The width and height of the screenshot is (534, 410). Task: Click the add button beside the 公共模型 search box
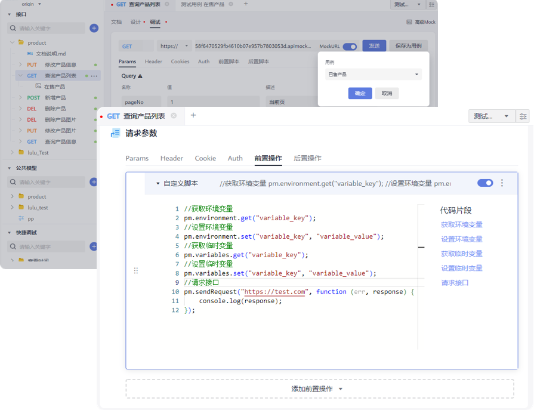[94, 182]
